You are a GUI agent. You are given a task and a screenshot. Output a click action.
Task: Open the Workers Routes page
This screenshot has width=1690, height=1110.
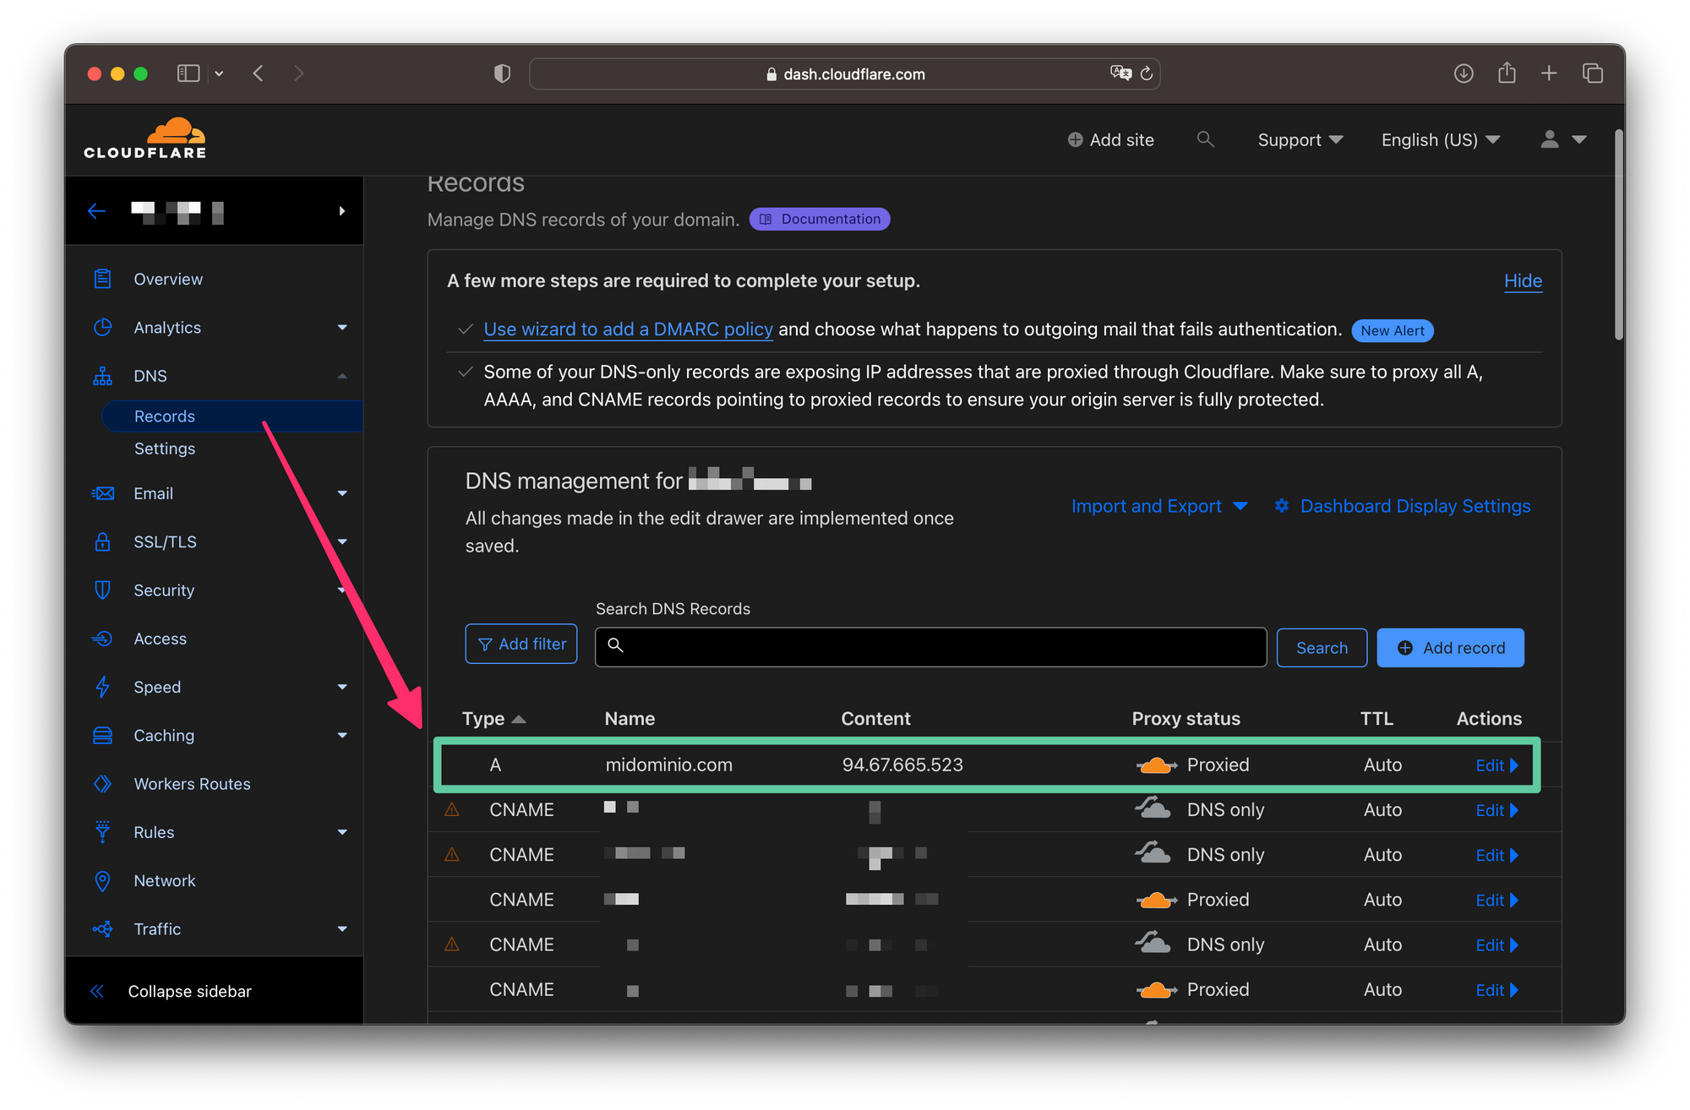click(192, 784)
